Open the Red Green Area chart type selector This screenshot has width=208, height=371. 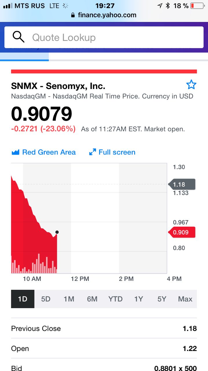[x=43, y=152]
